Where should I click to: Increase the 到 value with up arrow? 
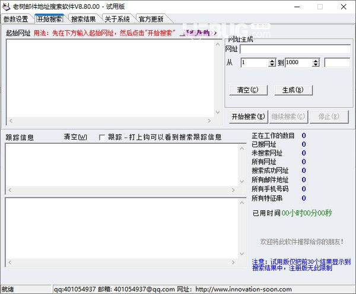click(316, 61)
